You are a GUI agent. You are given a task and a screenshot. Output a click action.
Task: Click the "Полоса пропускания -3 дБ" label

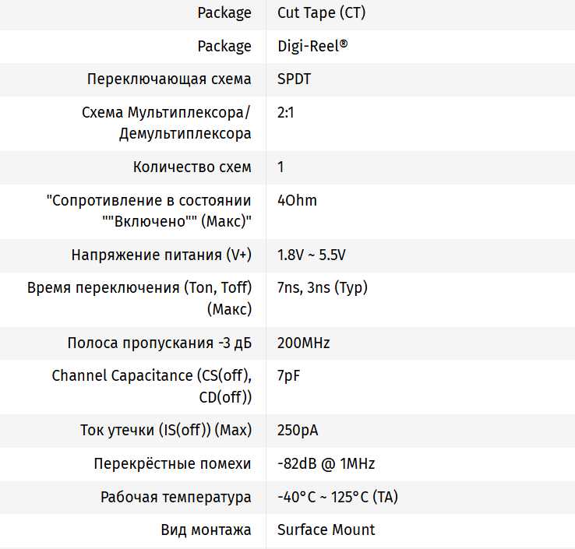click(159, 343)
